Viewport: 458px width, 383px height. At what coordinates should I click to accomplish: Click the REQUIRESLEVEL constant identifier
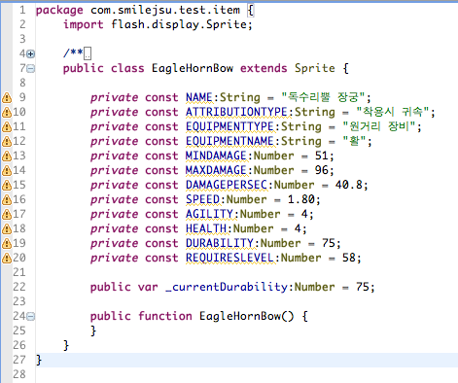229,258
